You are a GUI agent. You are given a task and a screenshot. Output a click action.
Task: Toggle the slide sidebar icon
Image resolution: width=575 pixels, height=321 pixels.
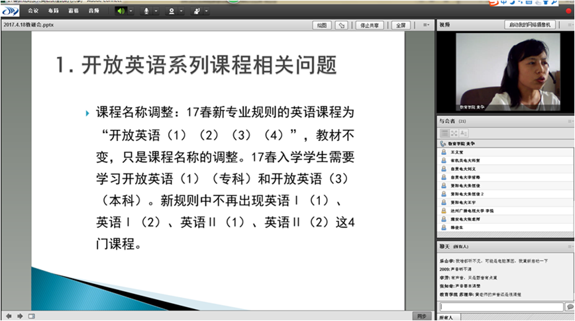click(x=32, y=316)
